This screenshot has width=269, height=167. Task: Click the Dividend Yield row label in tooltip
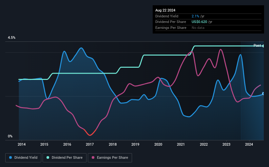(167, 16)
